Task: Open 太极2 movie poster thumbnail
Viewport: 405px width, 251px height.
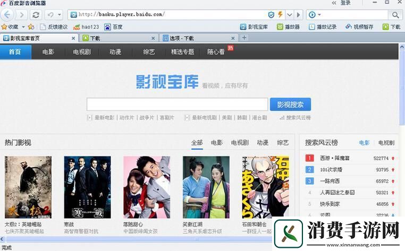Action: 28,187
